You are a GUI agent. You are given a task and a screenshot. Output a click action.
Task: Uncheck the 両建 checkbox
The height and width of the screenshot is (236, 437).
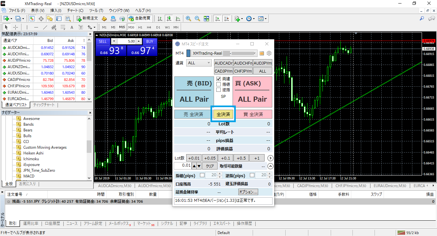[219, 79]
